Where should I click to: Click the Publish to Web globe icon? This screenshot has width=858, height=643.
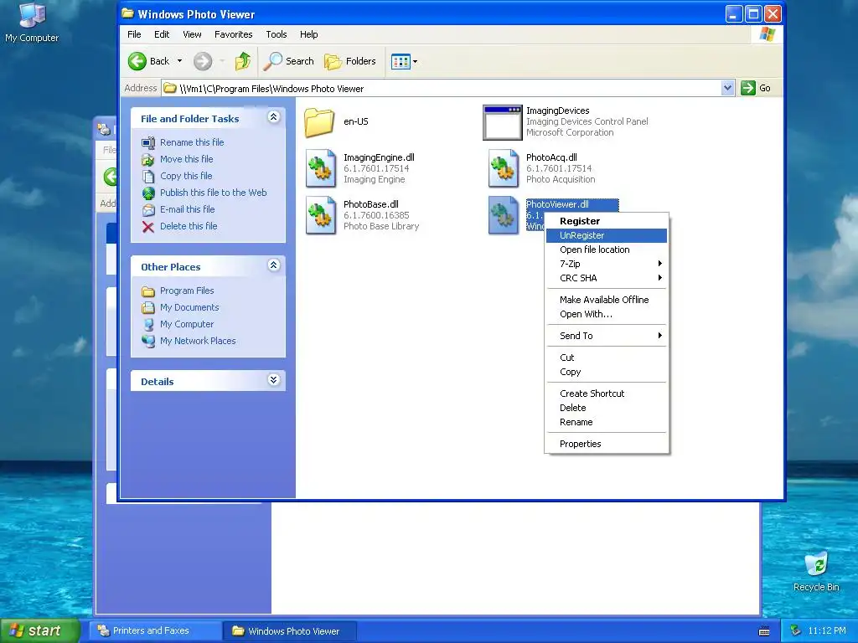click(x=148, y=193)
